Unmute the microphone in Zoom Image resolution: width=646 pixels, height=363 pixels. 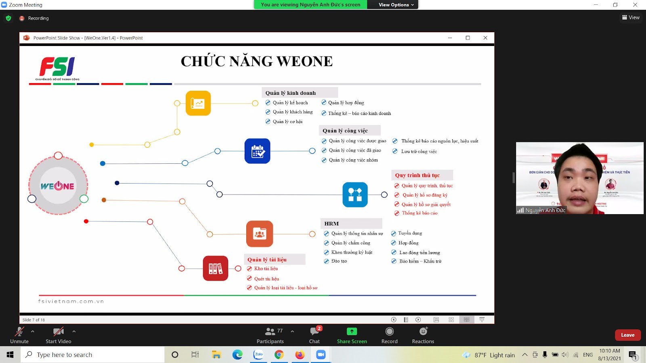point(19,335)
